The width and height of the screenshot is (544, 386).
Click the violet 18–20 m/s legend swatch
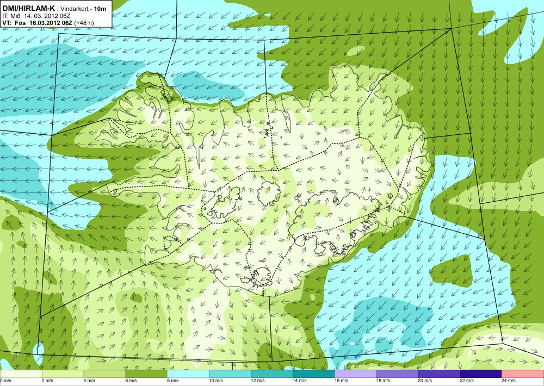click(x=397, y=373)
